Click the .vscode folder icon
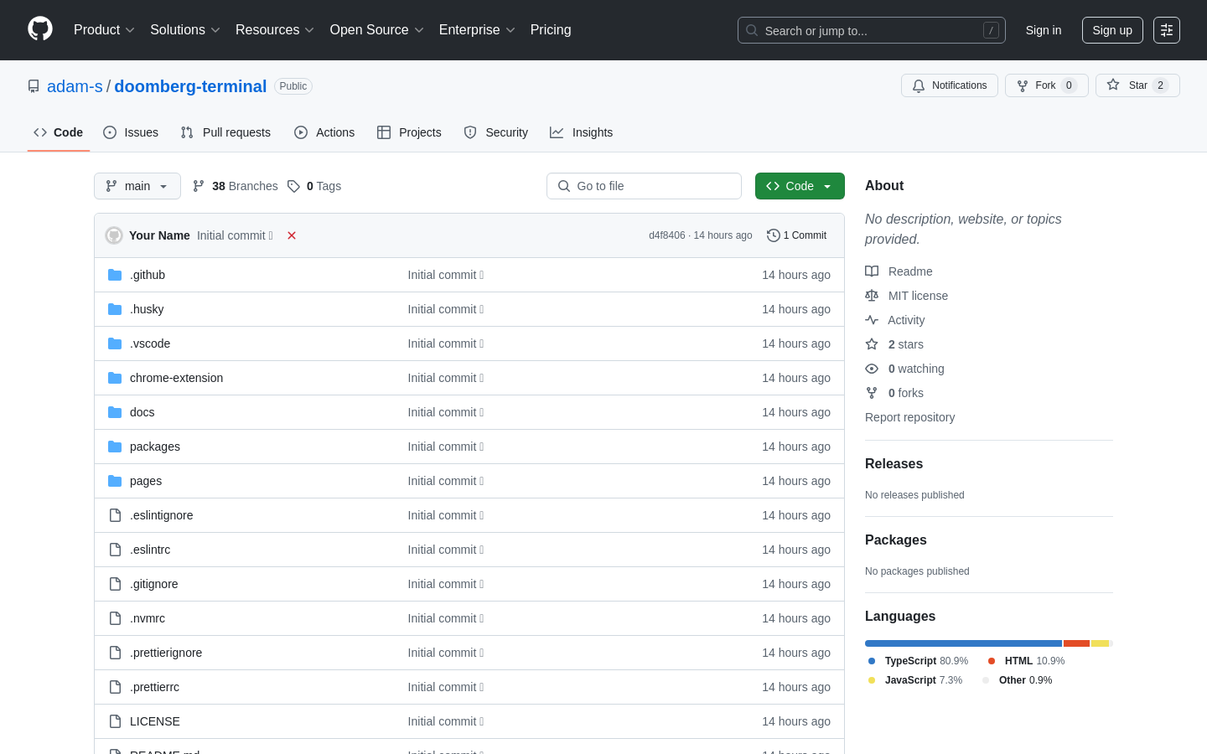The image size is (1207, 754). click(x=115, y=343)
